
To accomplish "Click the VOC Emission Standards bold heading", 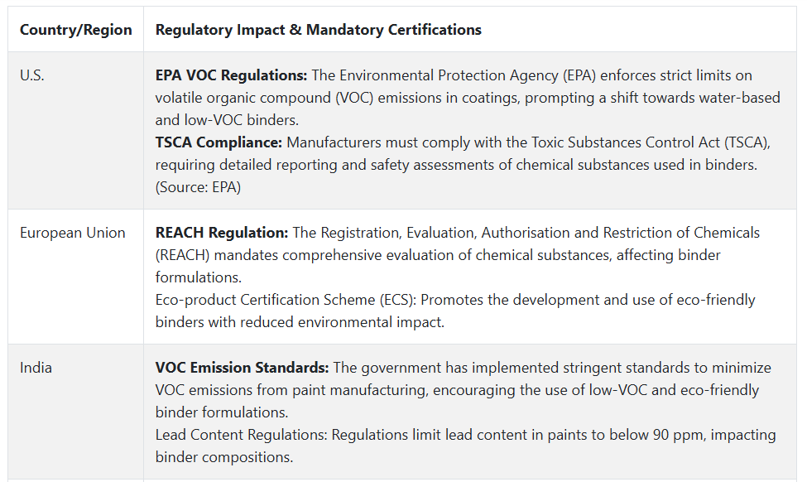I will [242, 368].
